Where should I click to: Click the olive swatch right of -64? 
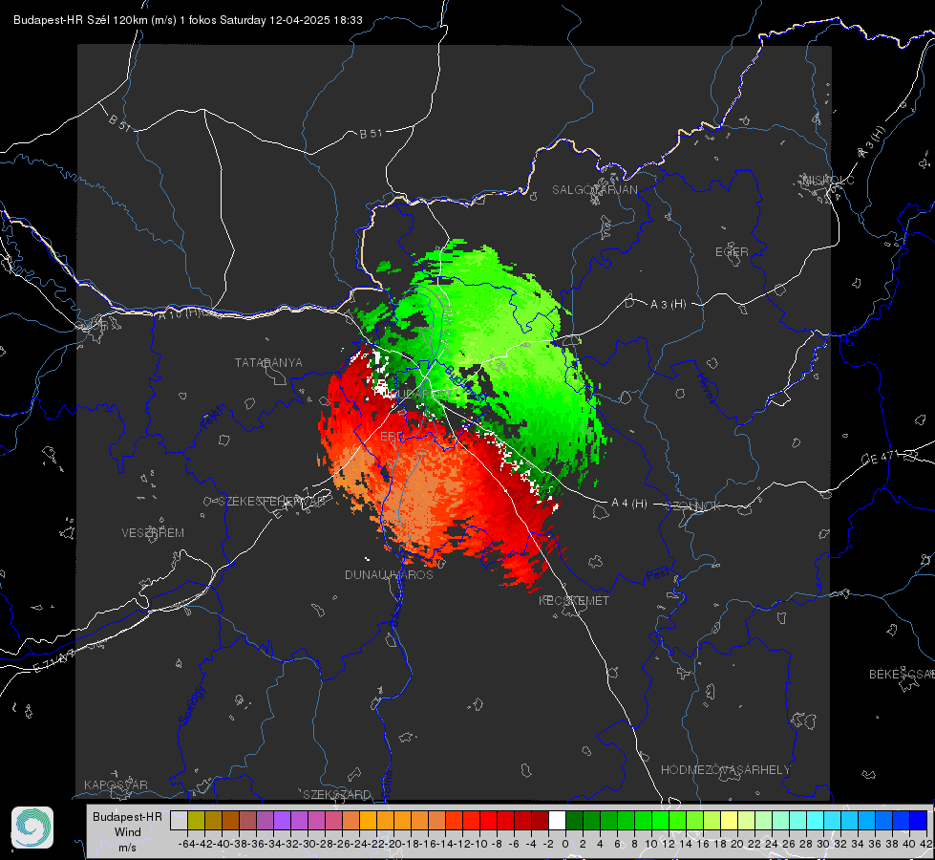(x=196, y=821)
